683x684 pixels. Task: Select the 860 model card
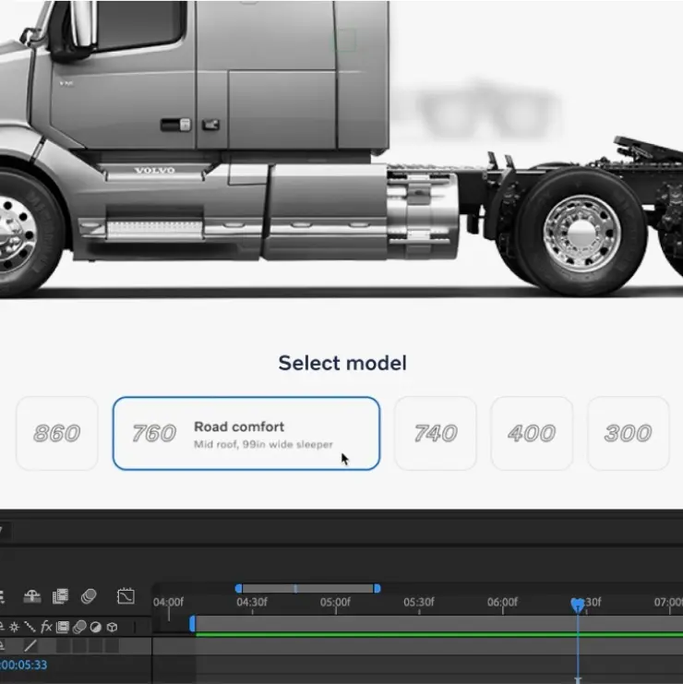click(x=56, y=433)
